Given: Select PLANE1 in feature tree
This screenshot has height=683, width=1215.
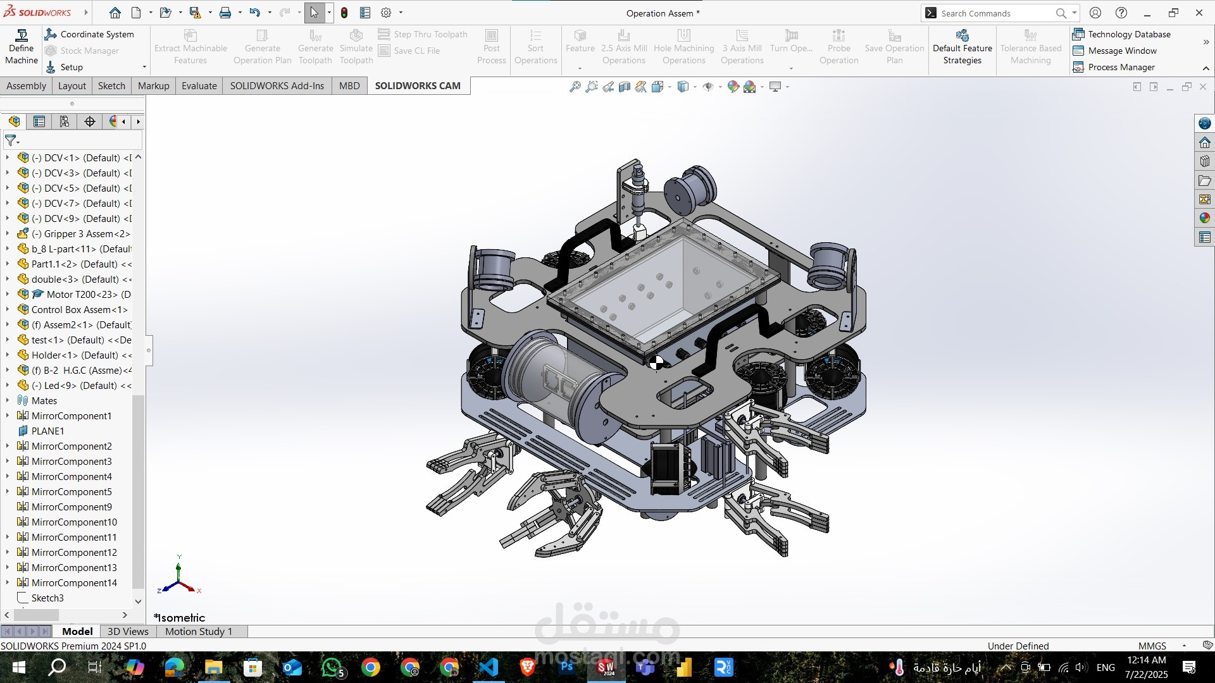Looking at the screenshot, I should pyautogui.click(x=47, y=431).
